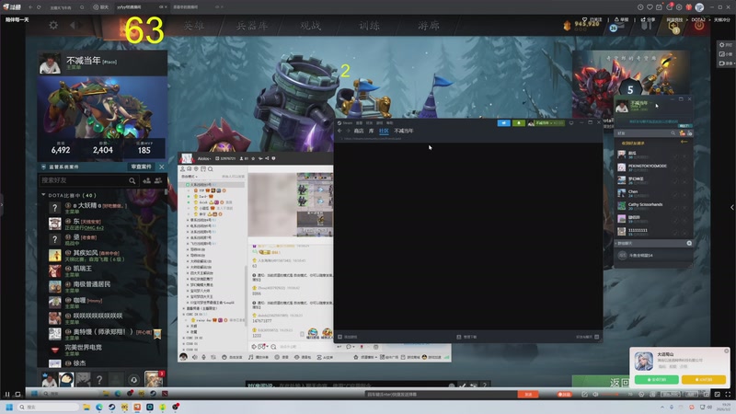Click the gift box icon in the Huya top bar

(688, 7)
